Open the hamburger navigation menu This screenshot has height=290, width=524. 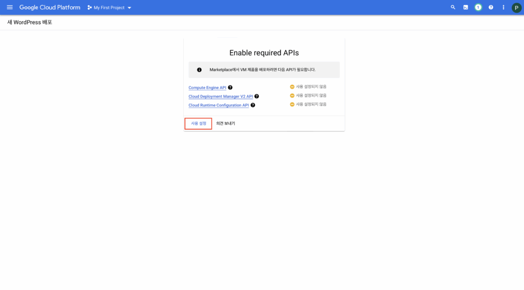10,7
